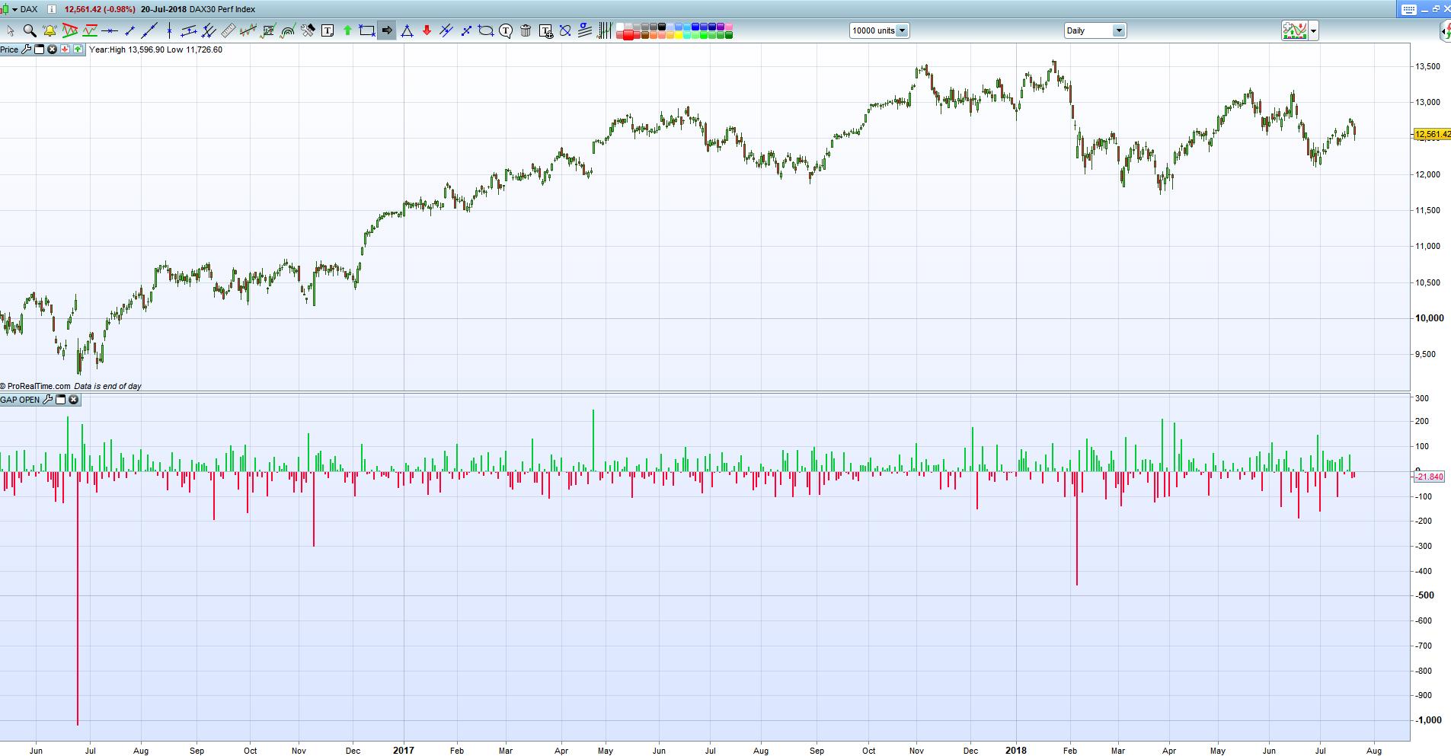
Task: Click the -21.840 gap value label
Action: click(x=1428, y=477)
